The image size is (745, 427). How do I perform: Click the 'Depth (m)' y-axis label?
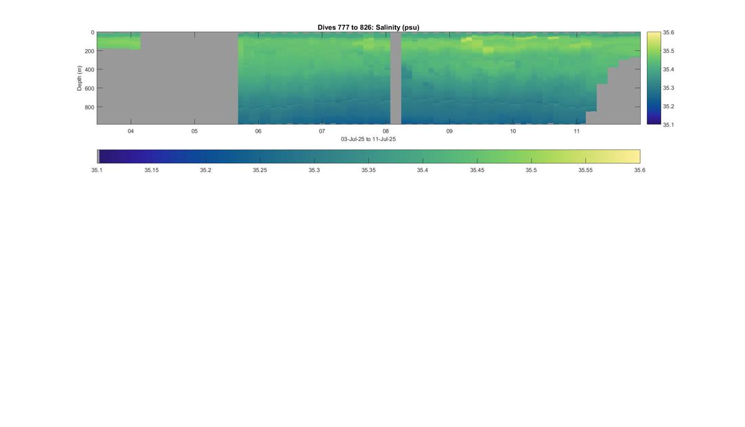click(79, 78)
